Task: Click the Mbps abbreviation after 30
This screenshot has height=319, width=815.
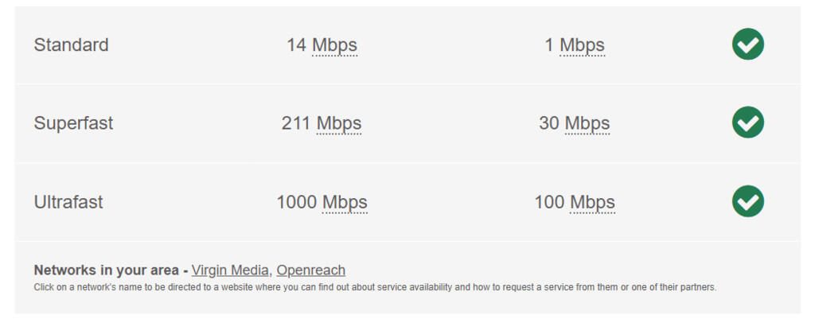Action: 587,123
